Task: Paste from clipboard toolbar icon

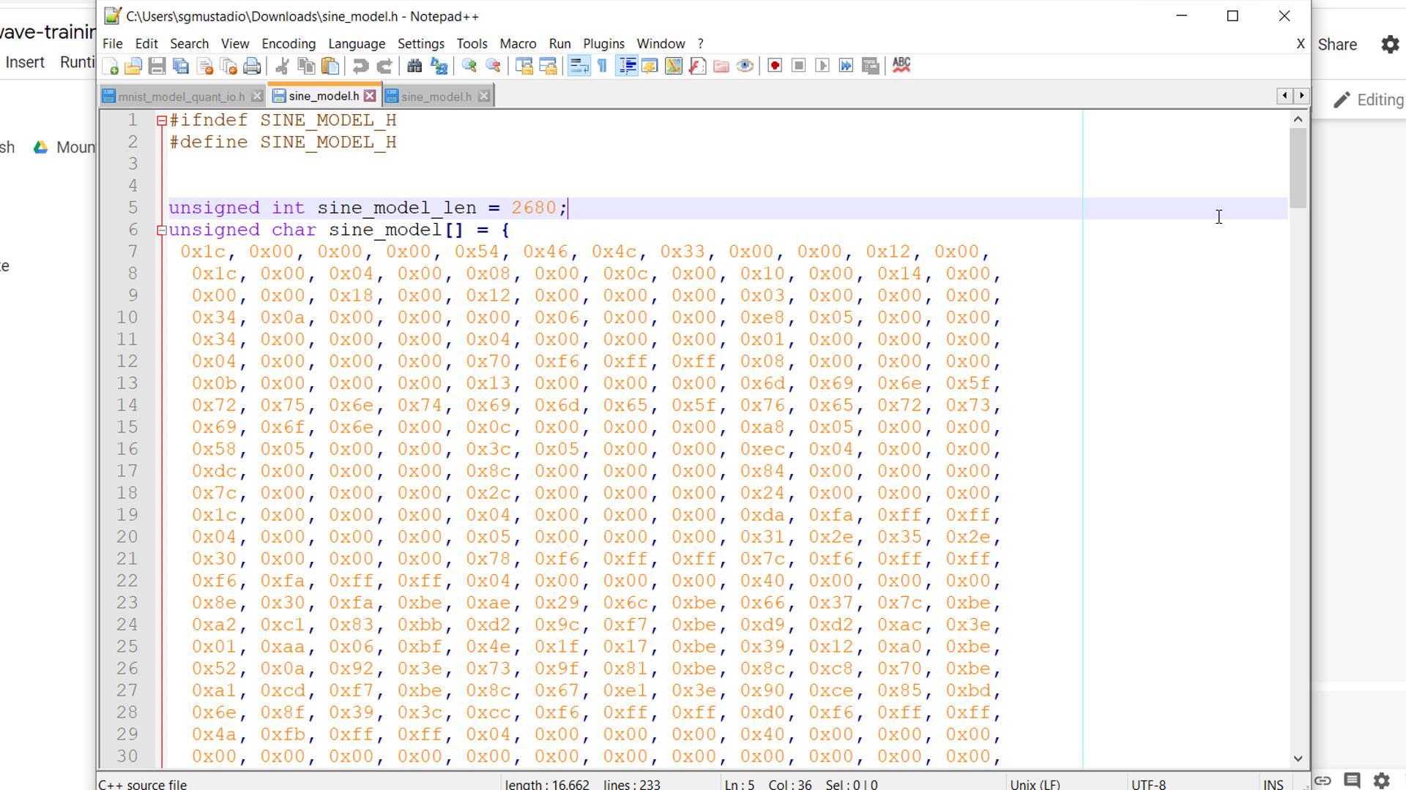Action: coord(330,67)
